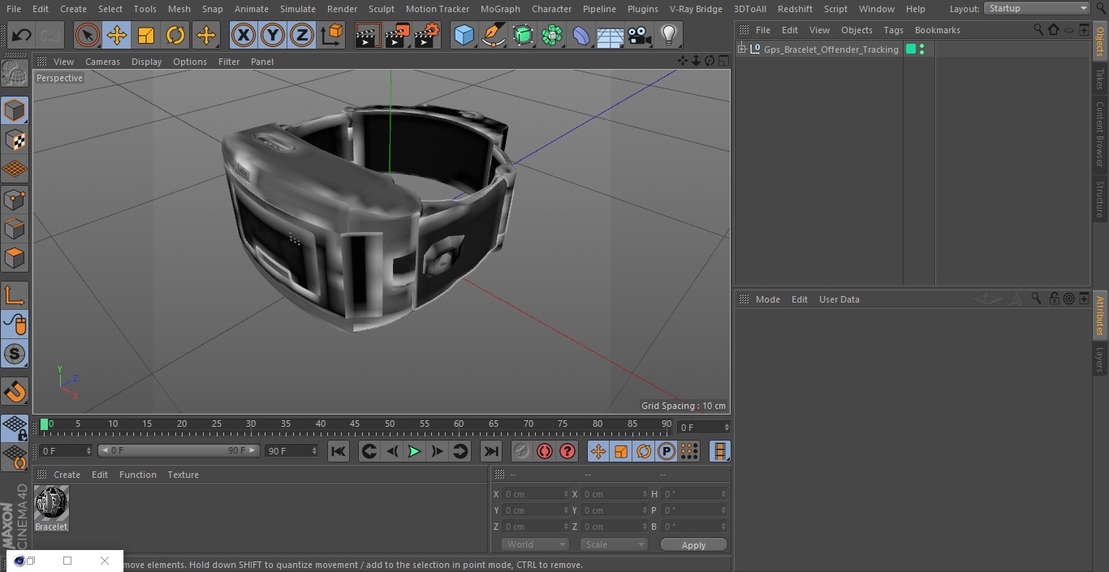Enable Edges mode in left sidebar
This screenshot has height=572, width=1109.
click(15, 229)
